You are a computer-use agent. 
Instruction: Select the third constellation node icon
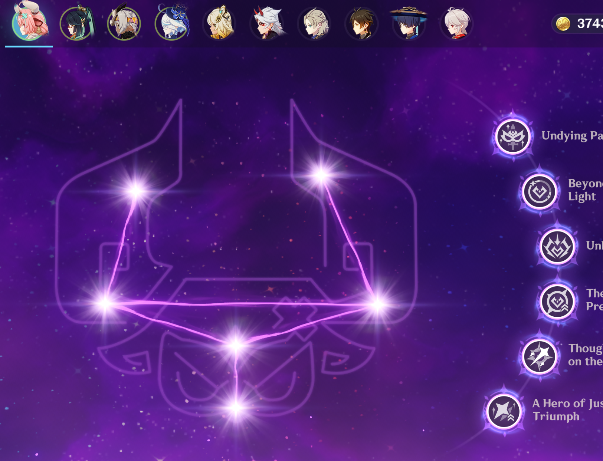557,247
